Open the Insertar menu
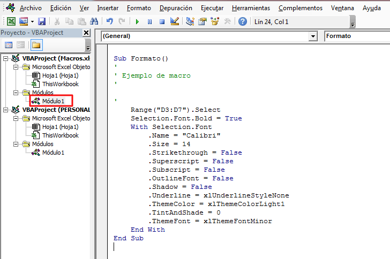The width and height of the screenshot is (390, 259). coord(108,8)
